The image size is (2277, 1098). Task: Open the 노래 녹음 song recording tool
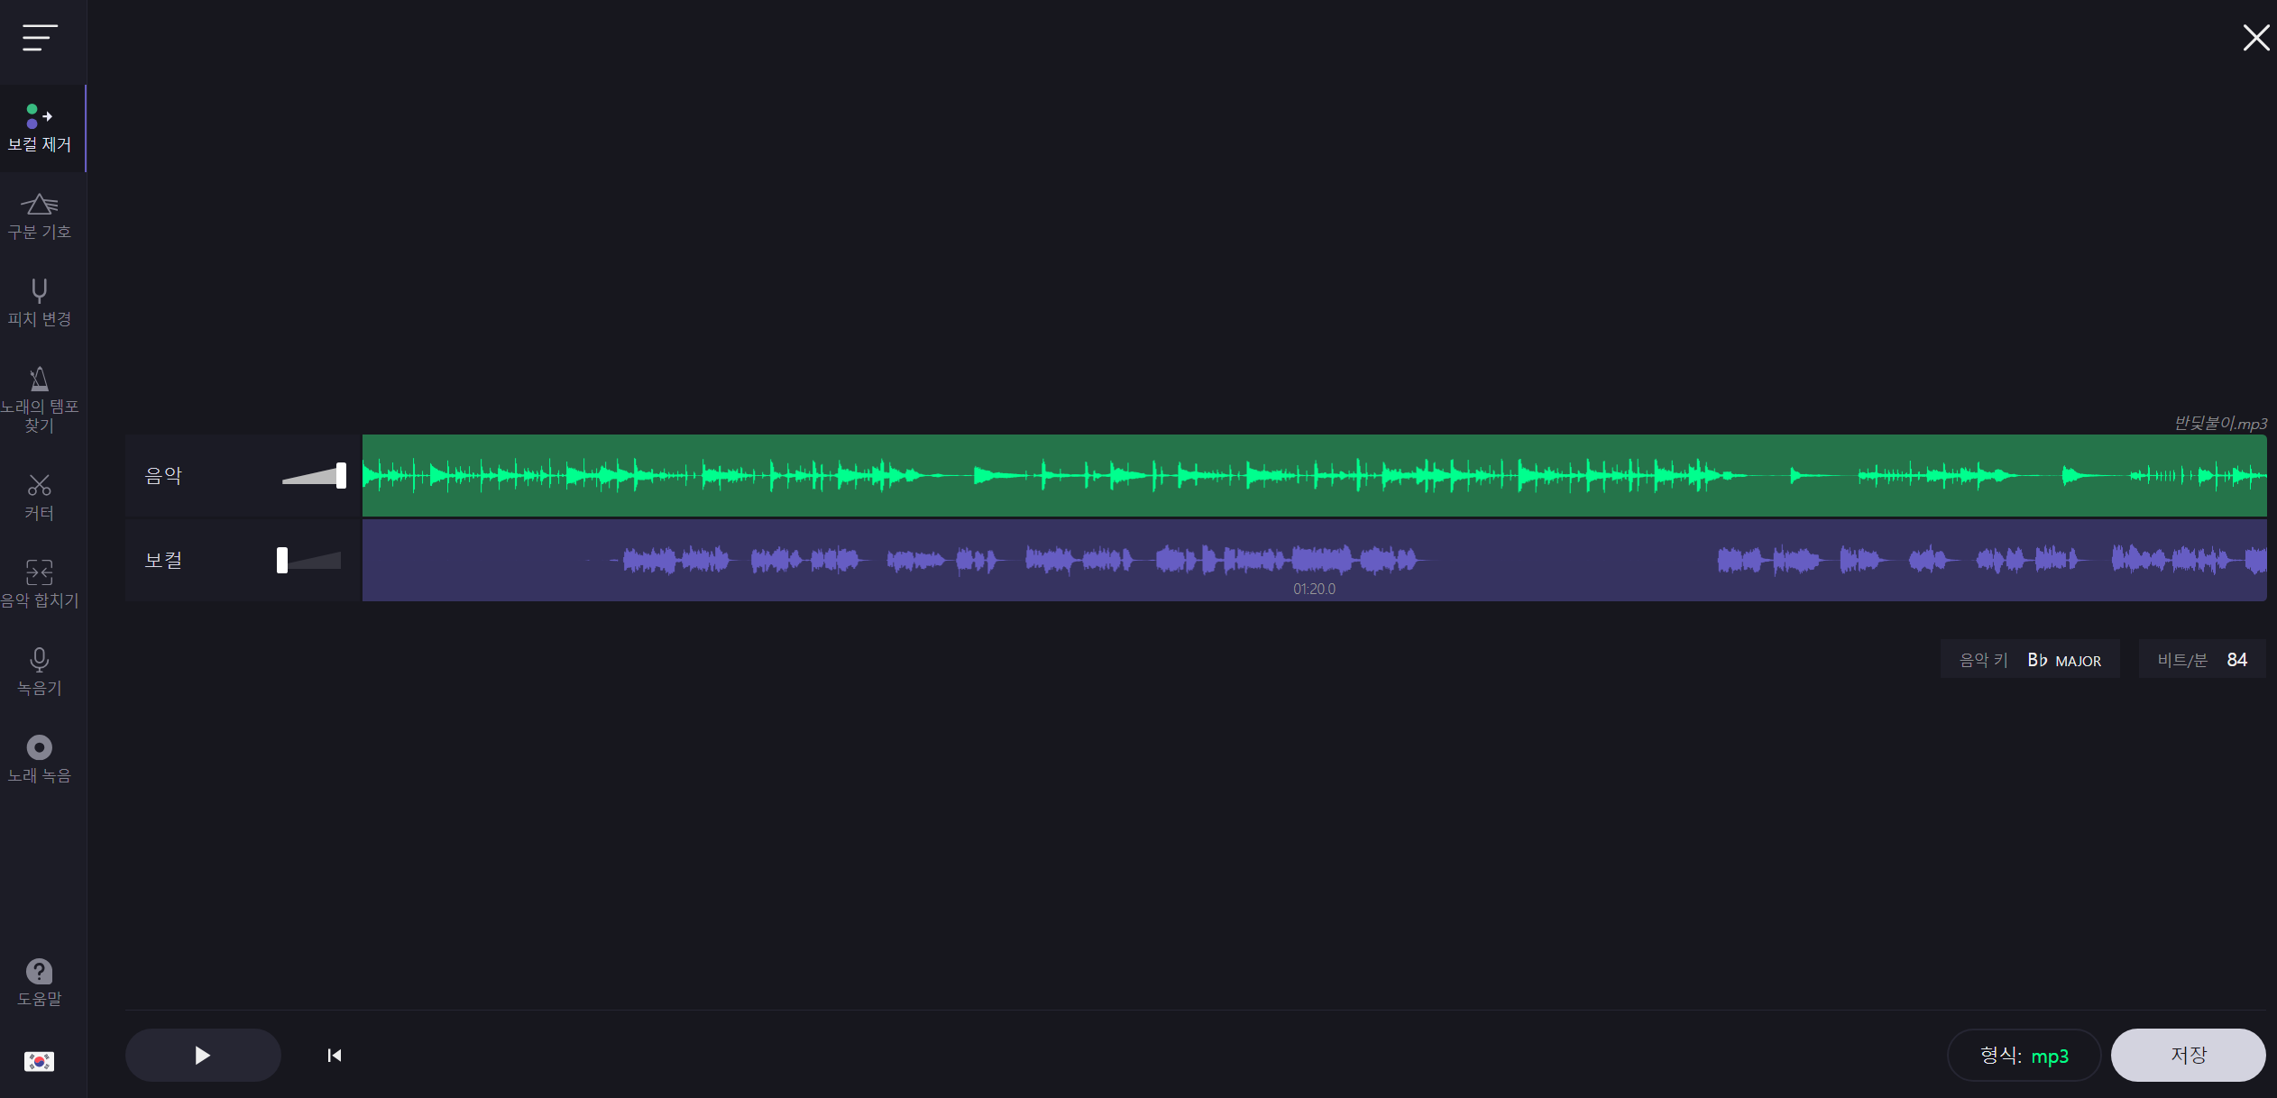pos(40,758)
